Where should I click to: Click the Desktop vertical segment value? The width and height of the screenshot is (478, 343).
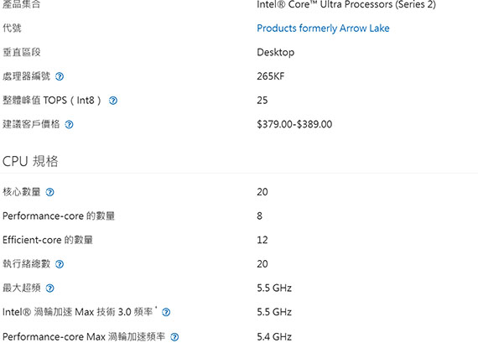276,53
